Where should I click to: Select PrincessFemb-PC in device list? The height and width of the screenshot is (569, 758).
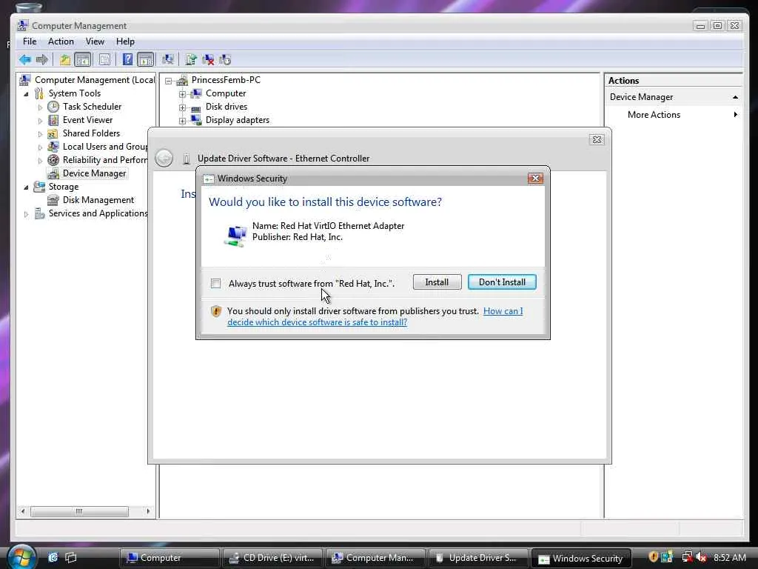(226, 80)
